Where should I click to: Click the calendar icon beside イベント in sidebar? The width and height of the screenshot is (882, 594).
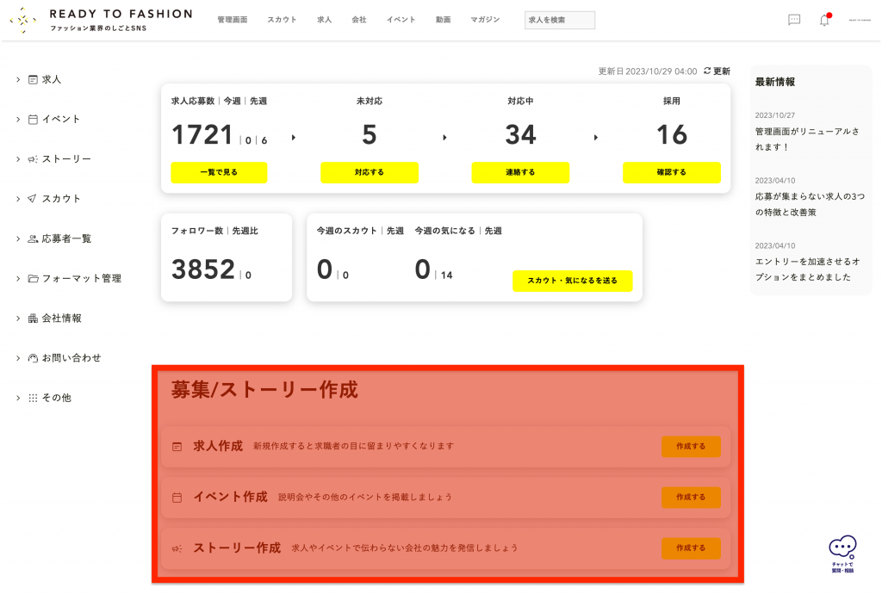pyautogui.click(x=33, y=120)
